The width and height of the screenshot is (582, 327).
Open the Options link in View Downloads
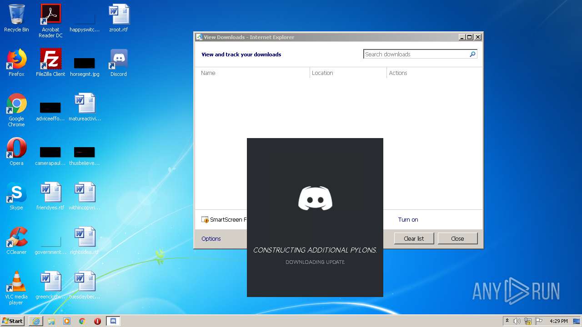(x=211, y=238)
